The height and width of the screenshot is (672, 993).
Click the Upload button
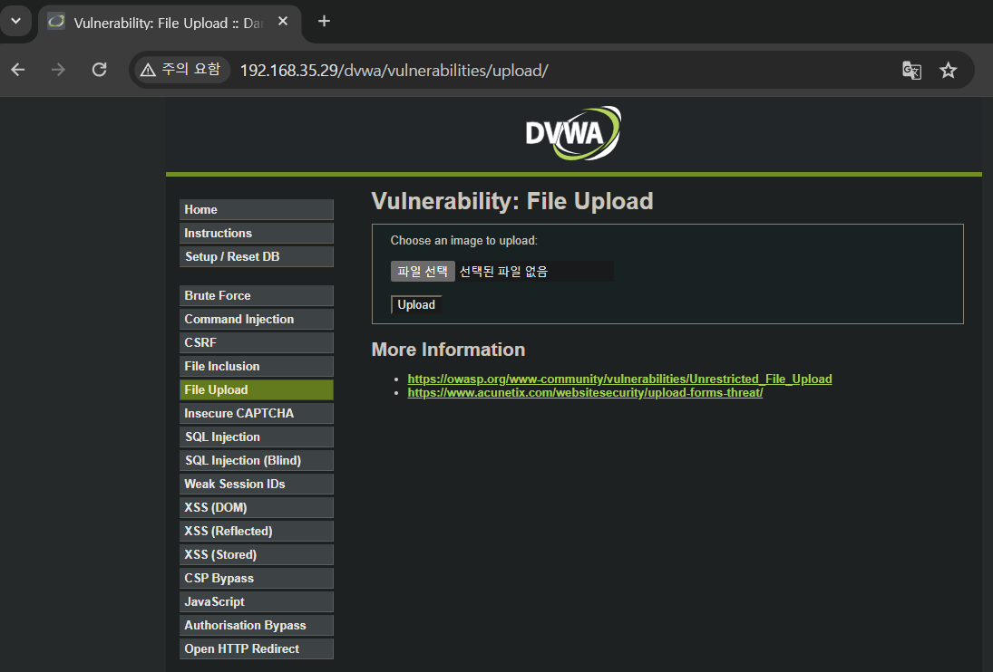click(x=416, y=304)
